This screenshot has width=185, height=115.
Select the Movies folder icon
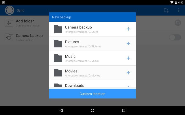pos(58,73)
